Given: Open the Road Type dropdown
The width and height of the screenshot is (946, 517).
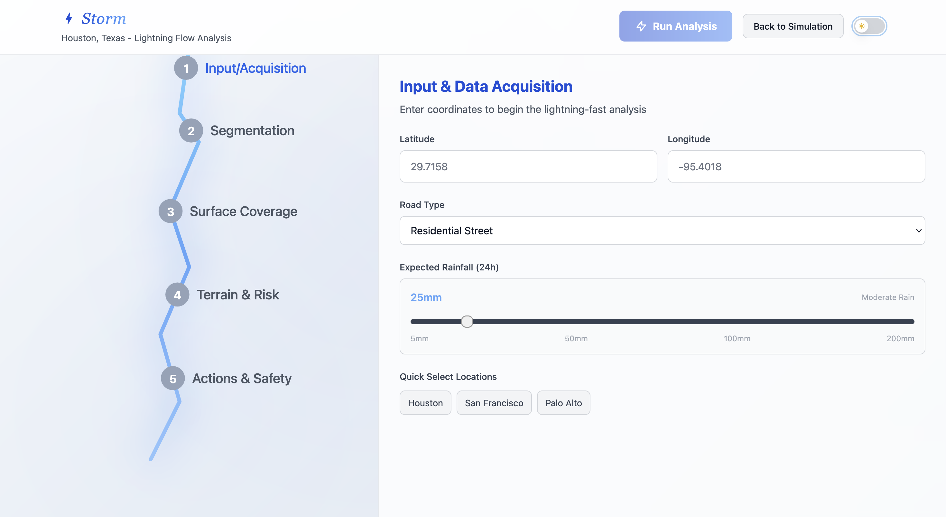Looking at the screenshot, I should (662, 231).
